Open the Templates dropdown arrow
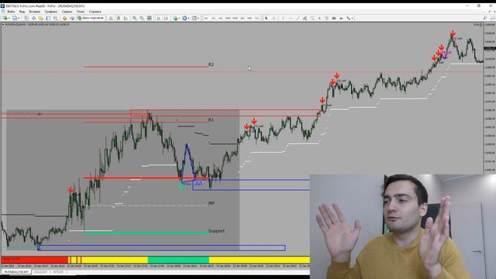 pyautogui.click(x=198, y=19)
